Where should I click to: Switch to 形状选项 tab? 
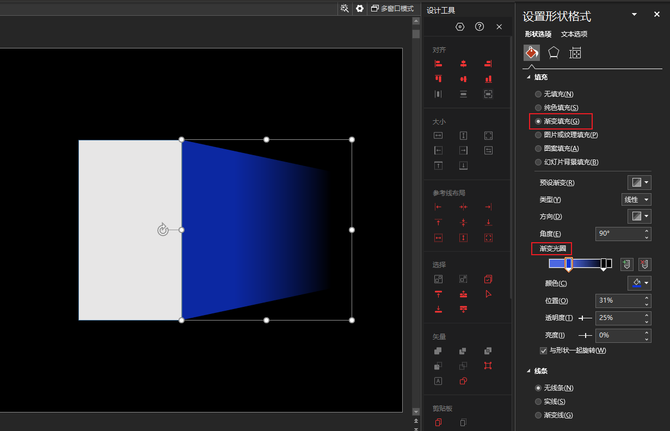(x=538, y=34)
